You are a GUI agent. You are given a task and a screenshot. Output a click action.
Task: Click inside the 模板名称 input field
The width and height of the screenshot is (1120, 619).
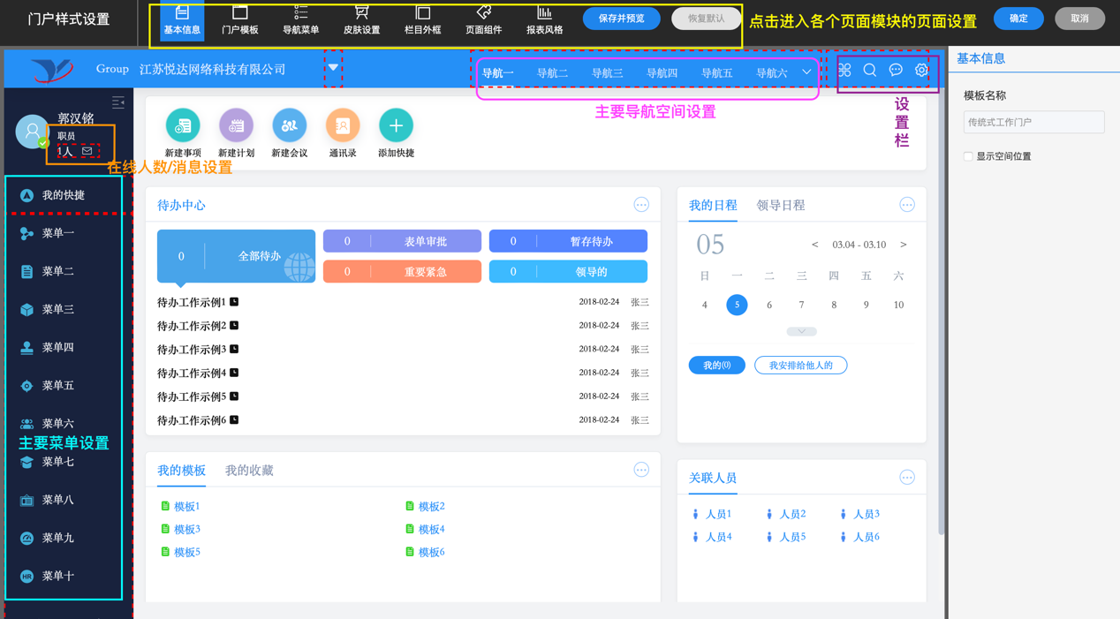point(1033,122)
